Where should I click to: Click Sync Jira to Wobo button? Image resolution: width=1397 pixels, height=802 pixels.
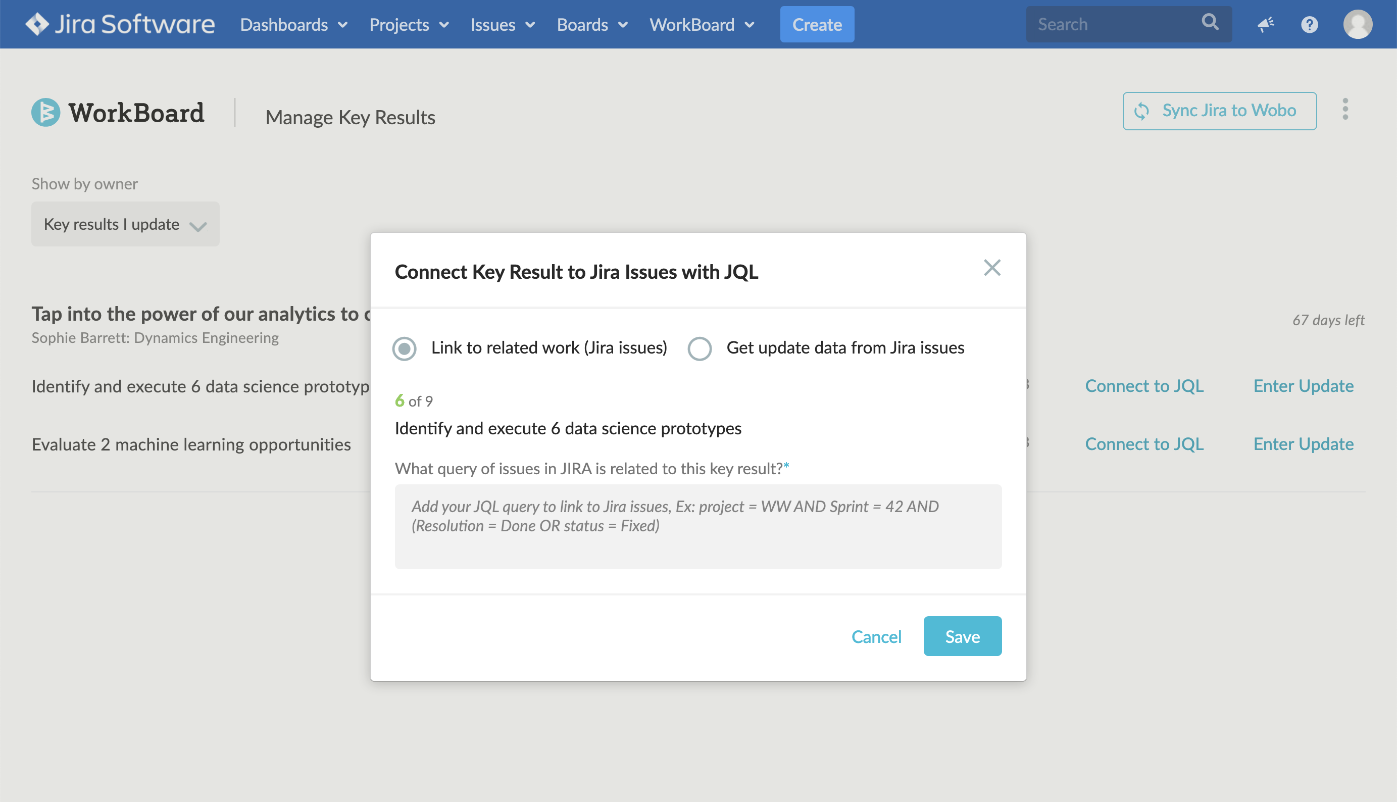[1220, 111]
